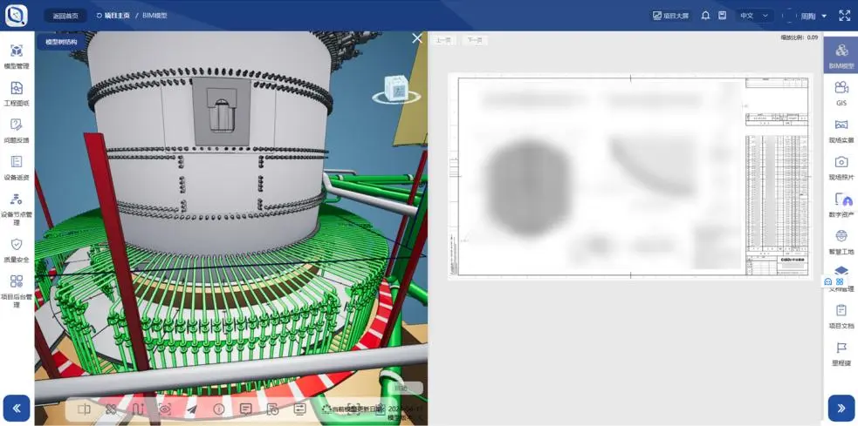This screenshot has height=426, width=858.
Task: Open 现场照片 site photos panel
Action: point(841,166)
